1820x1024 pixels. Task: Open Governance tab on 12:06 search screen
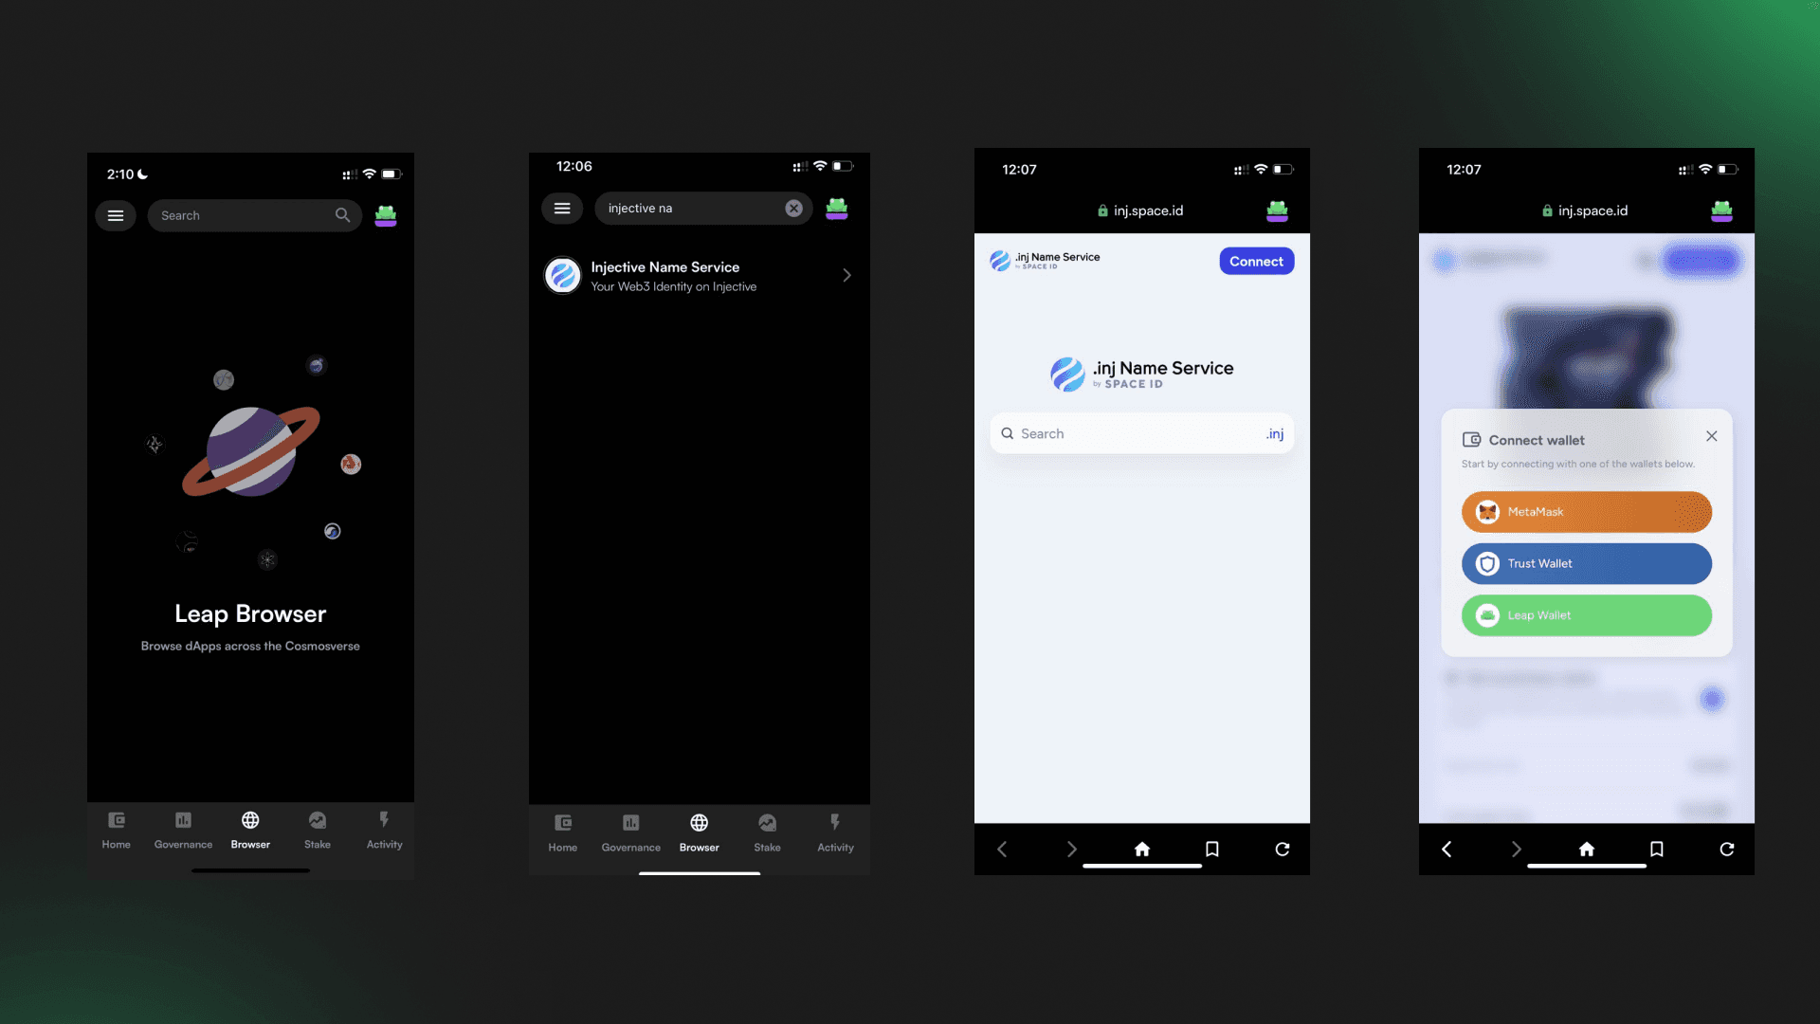(630, 832)
